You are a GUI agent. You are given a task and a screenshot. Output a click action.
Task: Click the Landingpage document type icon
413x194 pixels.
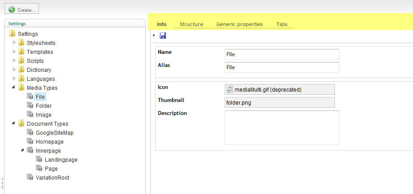pos(39,159)
